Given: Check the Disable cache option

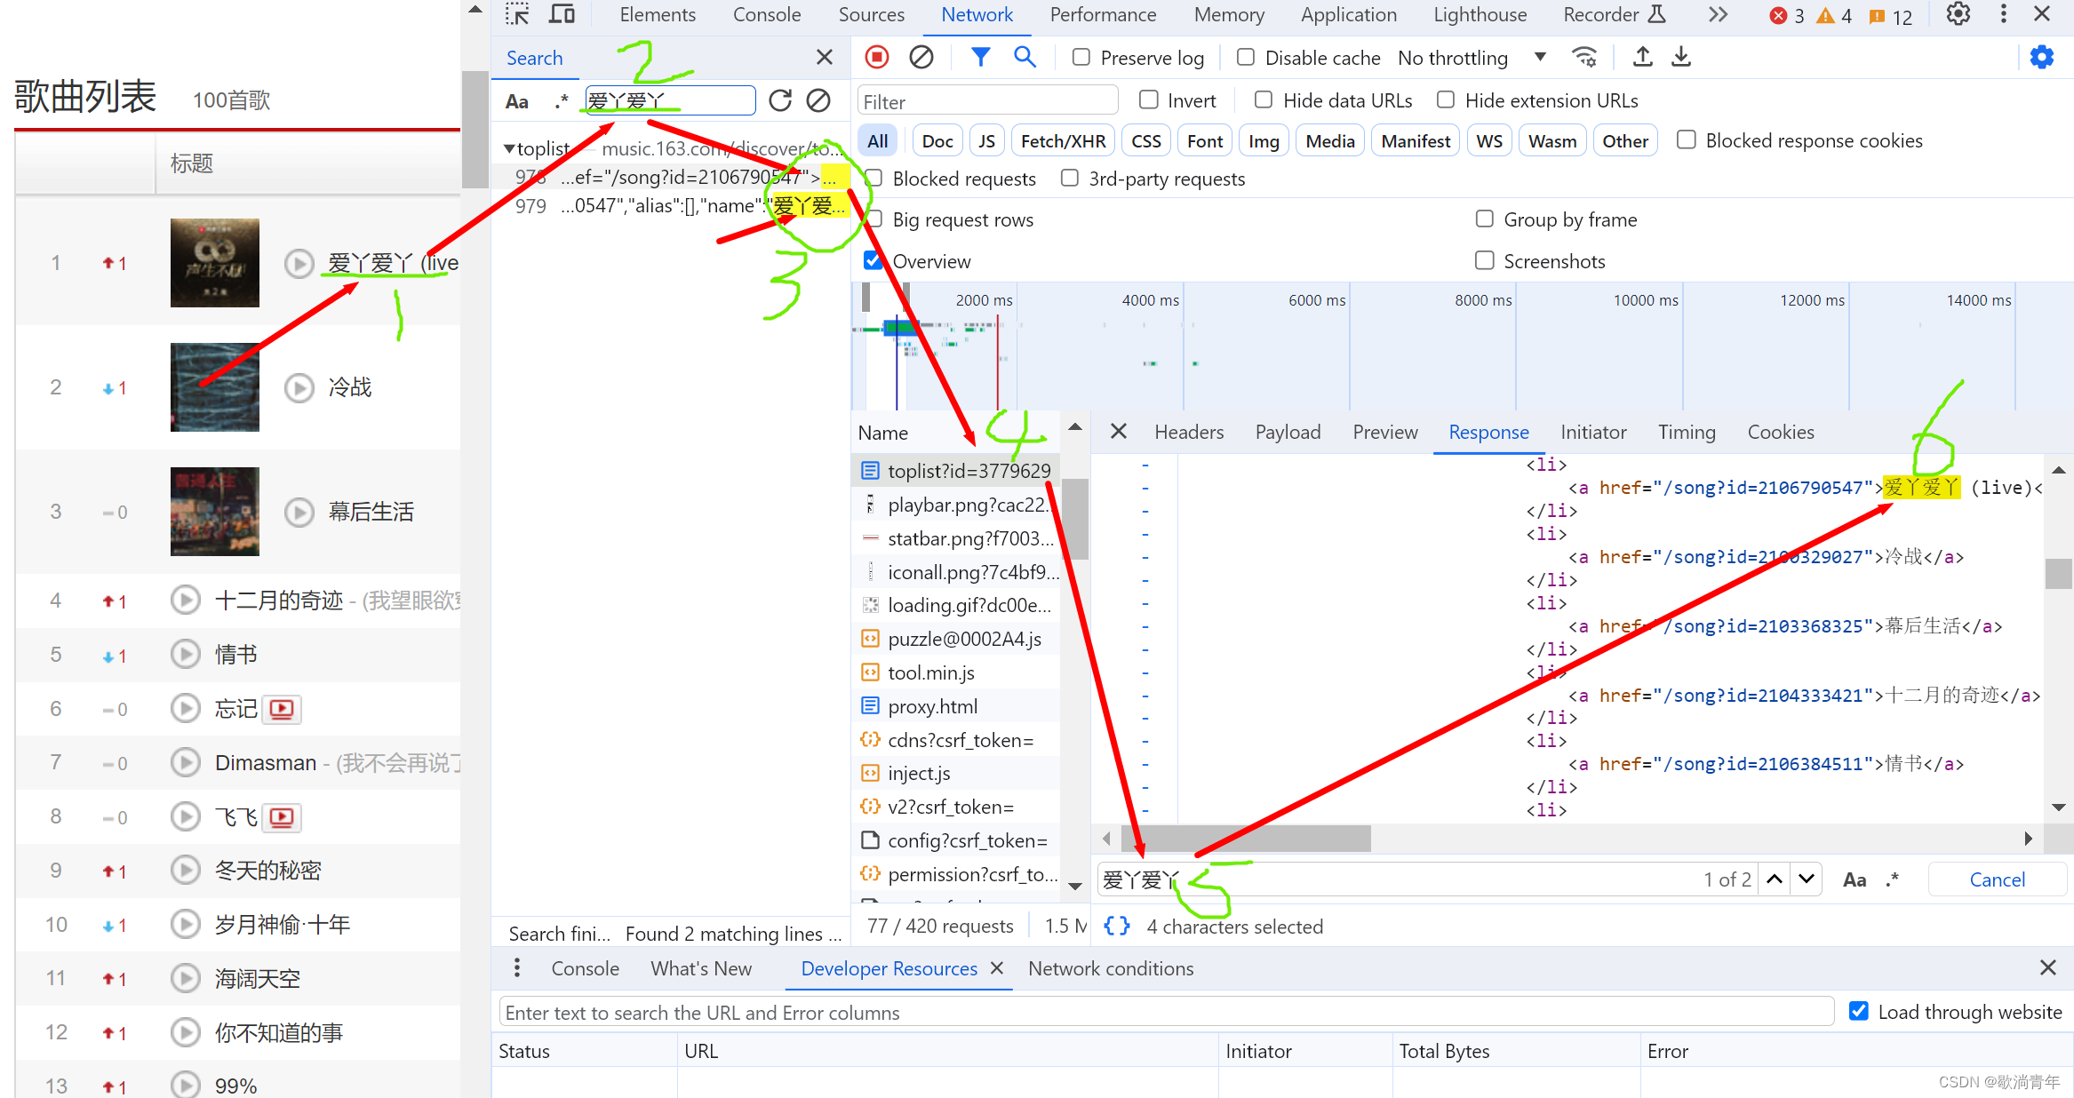Looking at the screenshot, I should [1246, 58].
